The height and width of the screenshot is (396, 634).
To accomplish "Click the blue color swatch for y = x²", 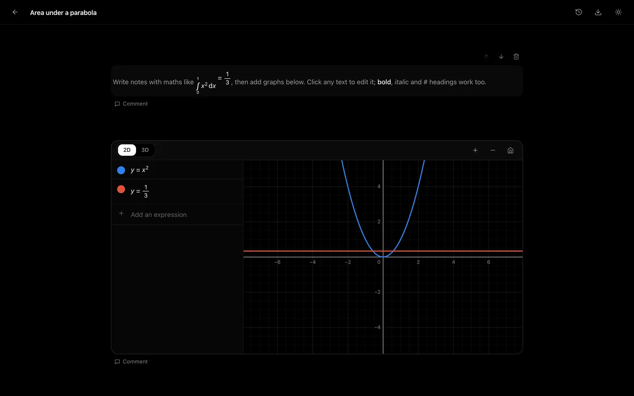I will click(121, 170).
